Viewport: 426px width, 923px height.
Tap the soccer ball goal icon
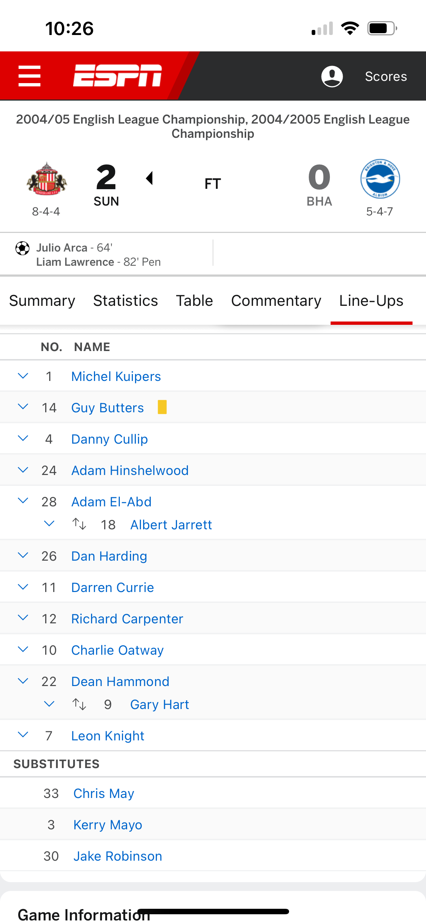(22, 248)
